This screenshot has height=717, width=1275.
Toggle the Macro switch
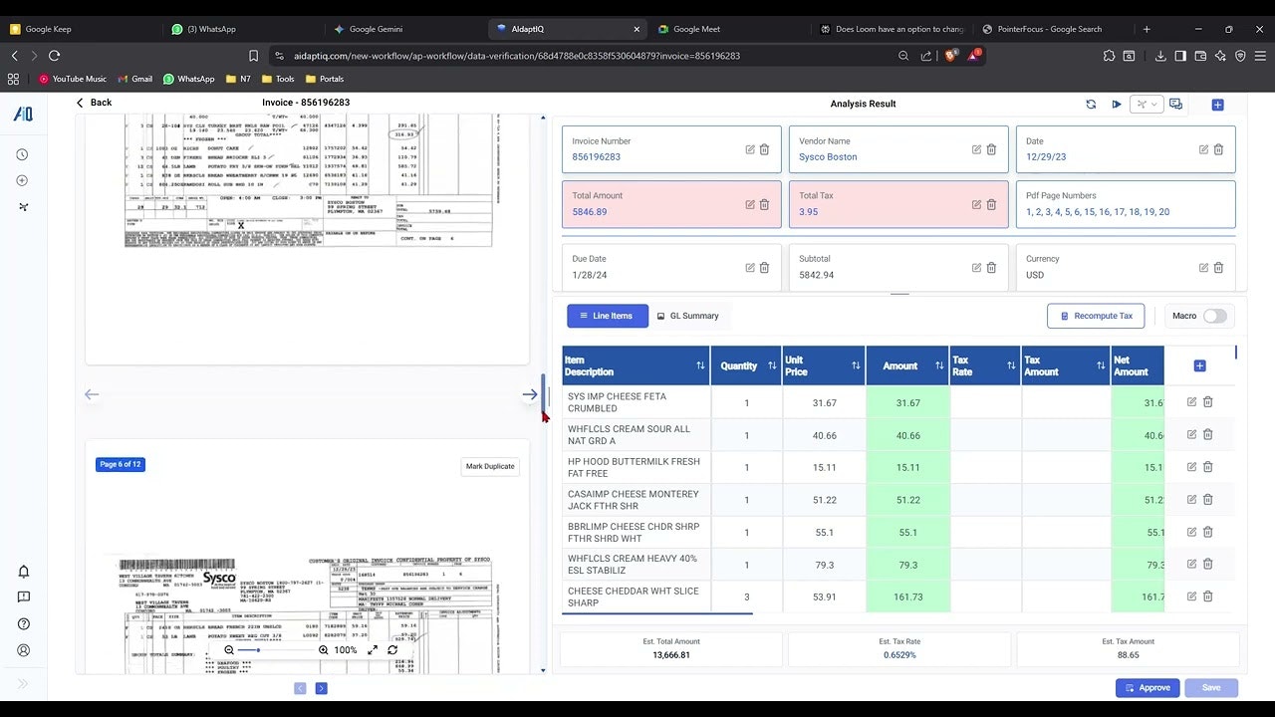point(1215,316)
